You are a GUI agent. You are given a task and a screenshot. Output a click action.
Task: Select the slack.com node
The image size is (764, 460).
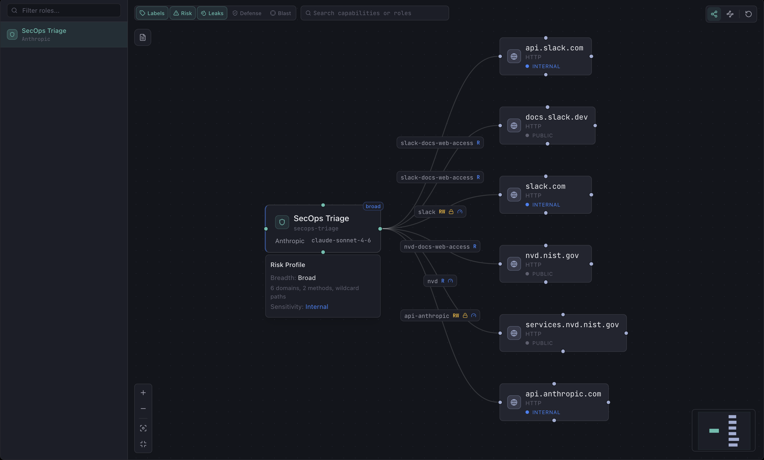tap(545, 195)
